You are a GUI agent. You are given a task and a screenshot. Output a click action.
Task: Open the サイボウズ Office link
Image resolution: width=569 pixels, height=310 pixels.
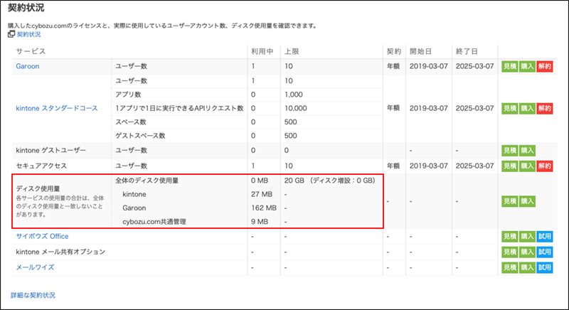click(42, 236)
